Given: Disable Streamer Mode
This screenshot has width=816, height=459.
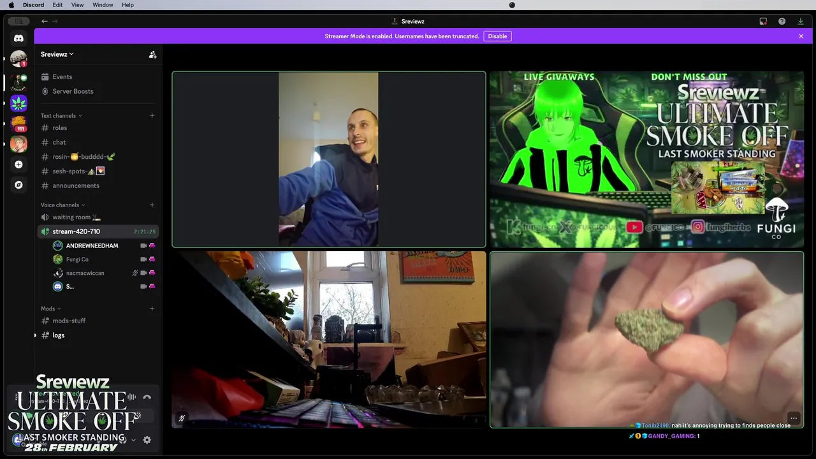Looking at the screenshot, I should pos(497,36).
